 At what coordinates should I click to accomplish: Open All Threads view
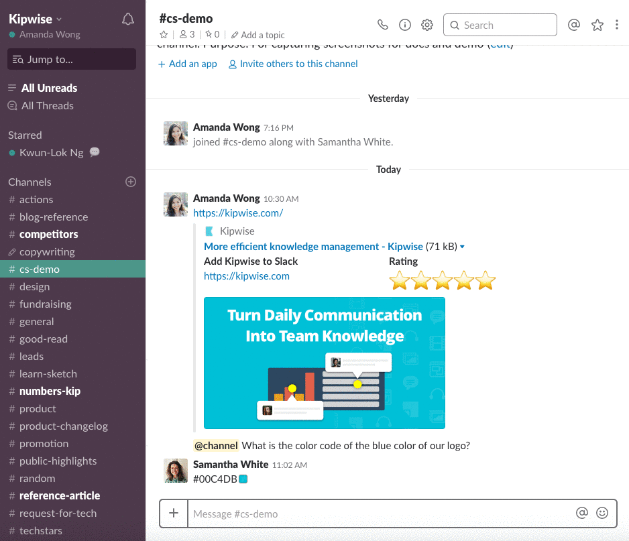pos(47,105)
